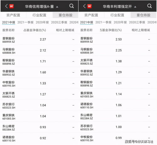
Task: Open 苏农银行 holding in 华商信用增强A list
Action: (39, 105)
